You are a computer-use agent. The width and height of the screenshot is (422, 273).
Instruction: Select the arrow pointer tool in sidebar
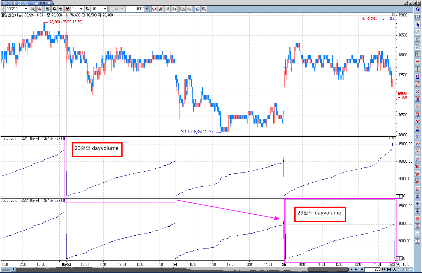[418, 25]
